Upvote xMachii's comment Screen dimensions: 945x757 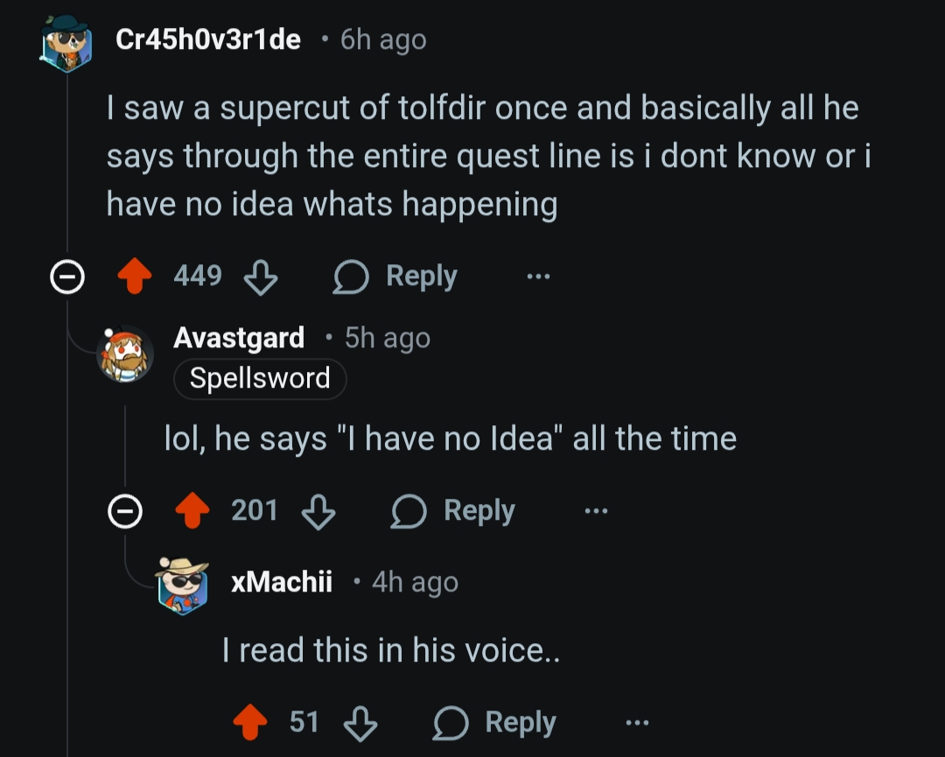251,723
